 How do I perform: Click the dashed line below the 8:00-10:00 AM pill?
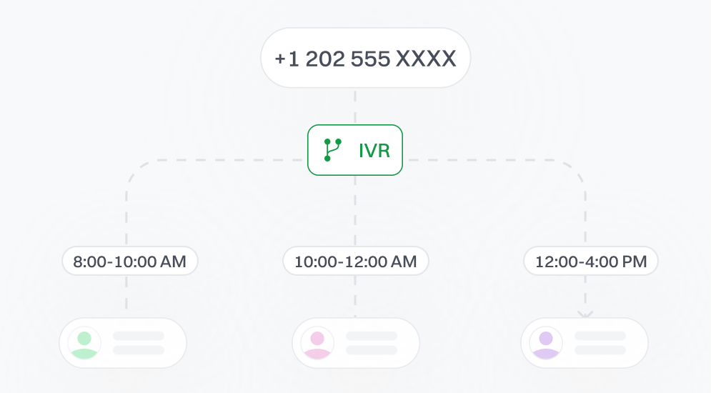coord(127,294)
